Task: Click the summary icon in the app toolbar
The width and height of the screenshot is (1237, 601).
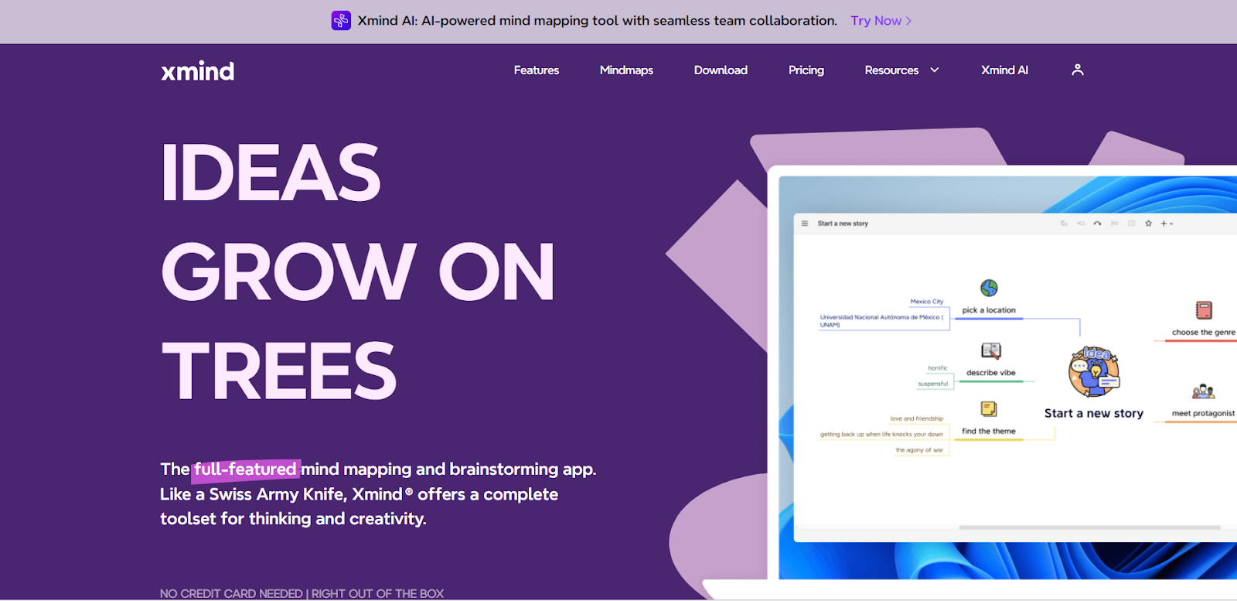Action: [1114, 224]
